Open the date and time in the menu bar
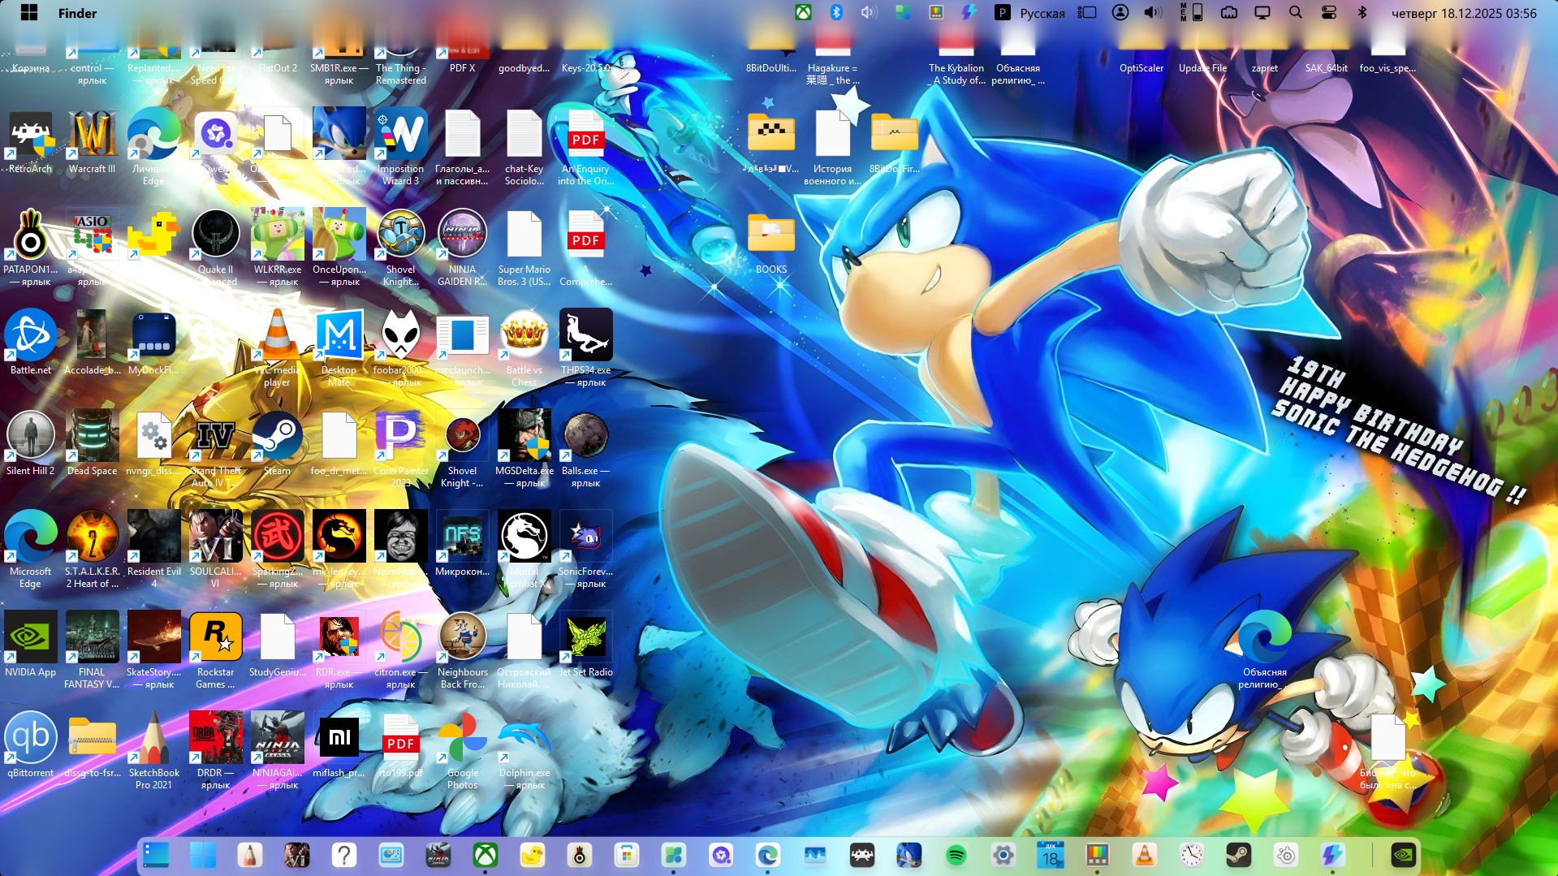This screenshot has width=1558, height=876. [x=1464, y=13]
